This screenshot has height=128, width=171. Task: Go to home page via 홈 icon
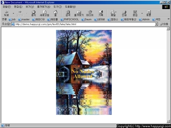tap(55, 13)
